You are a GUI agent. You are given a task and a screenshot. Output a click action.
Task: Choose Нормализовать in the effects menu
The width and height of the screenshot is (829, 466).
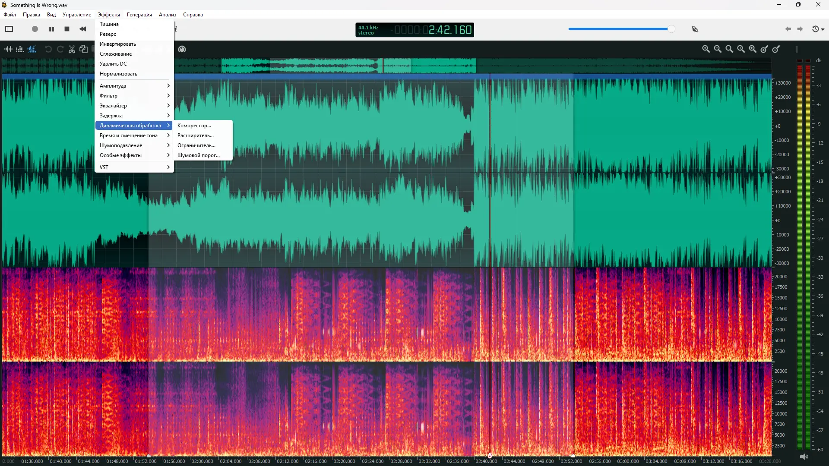118,74
